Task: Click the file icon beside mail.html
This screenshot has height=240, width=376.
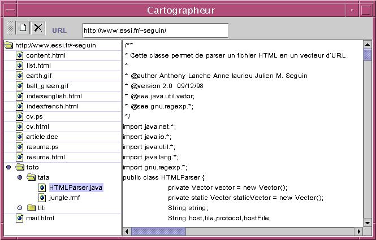Action: tap(20, 218)
